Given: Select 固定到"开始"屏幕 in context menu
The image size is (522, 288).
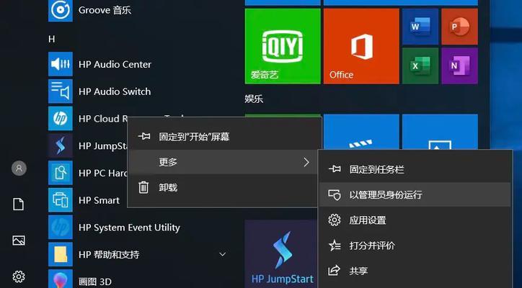Looking at the screenshot, I should (x=224, y=137).
